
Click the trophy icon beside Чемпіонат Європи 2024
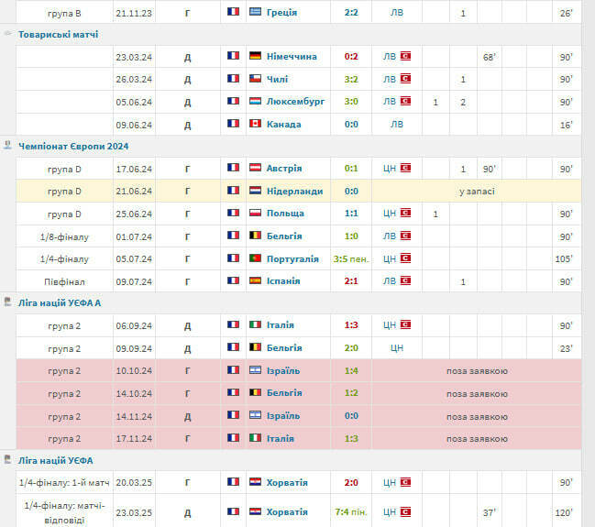pos(8,146)
